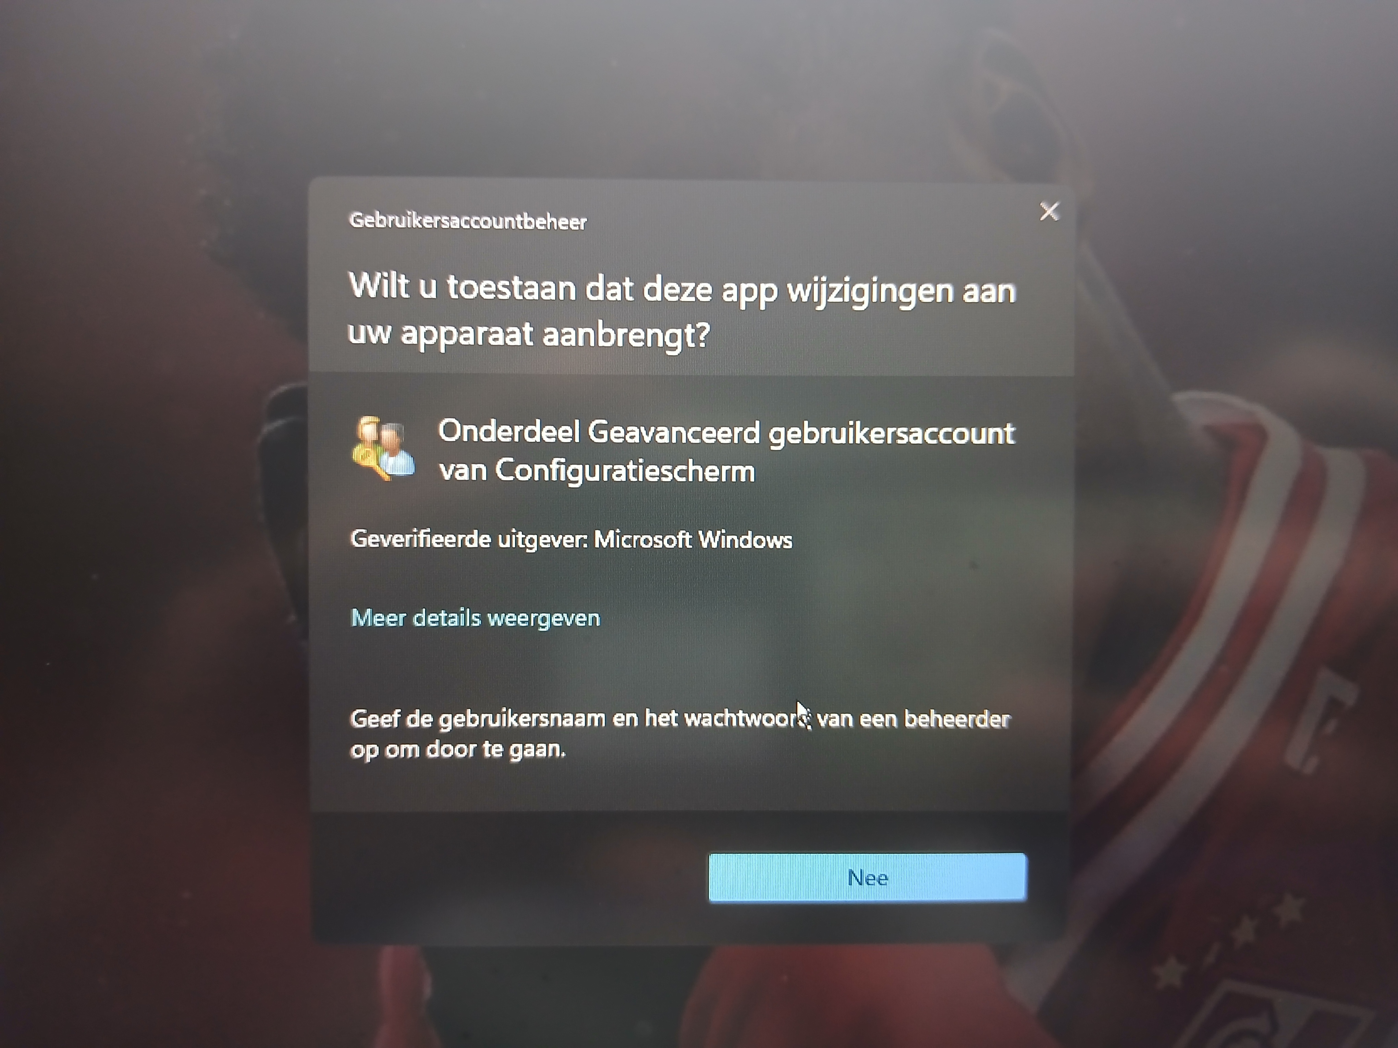Viewport: 1398px width, 1048px height.
Task: Open the Meer details weergeven link
Action: click(475, 618)
